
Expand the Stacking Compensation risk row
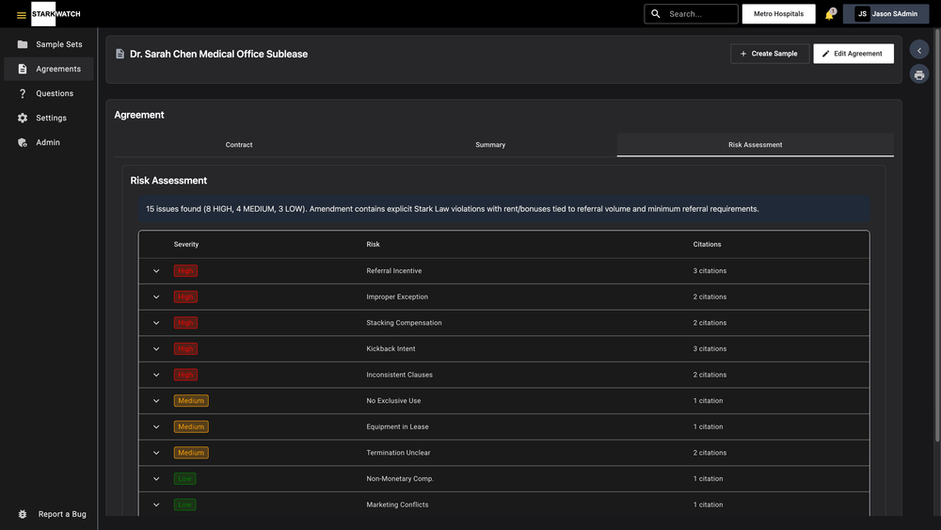point(156,323)
